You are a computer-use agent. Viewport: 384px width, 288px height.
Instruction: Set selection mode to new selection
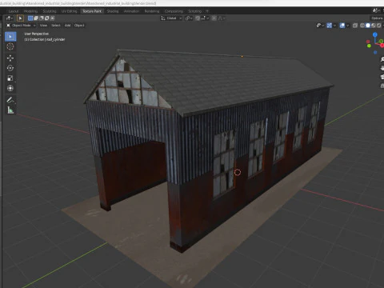click(30, 18)
